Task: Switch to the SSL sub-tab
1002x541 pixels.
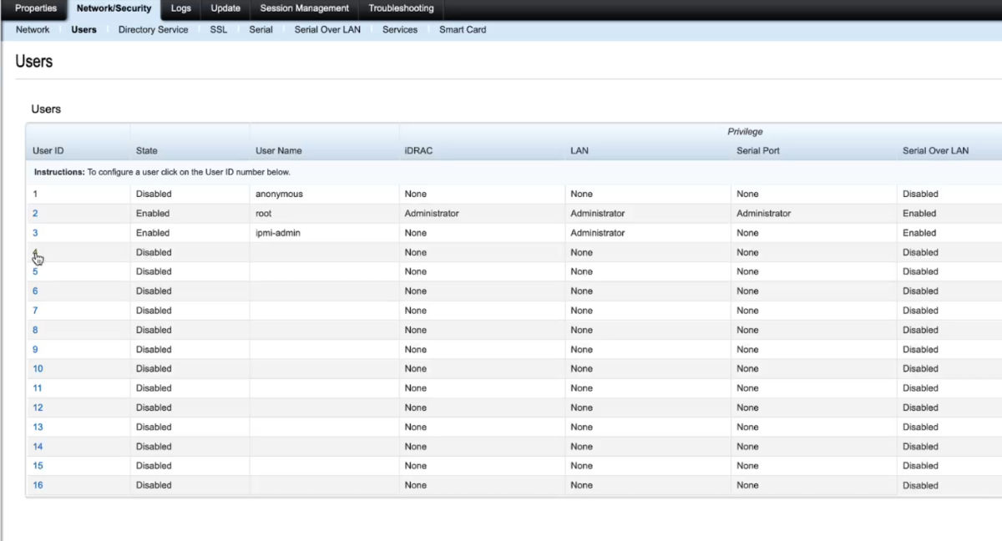Action: coord(218,29)
